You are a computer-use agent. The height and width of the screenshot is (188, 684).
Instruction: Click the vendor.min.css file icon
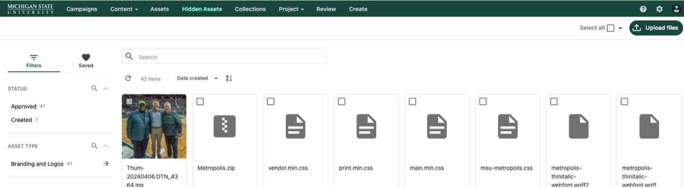[295, 126]
